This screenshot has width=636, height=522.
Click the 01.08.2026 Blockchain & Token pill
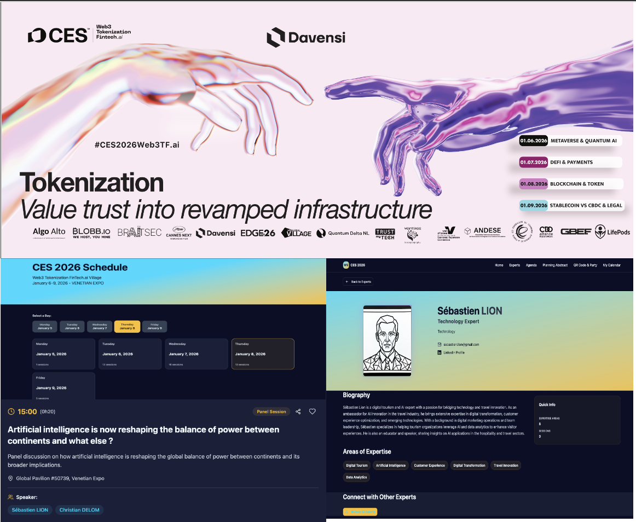[571, 184]
